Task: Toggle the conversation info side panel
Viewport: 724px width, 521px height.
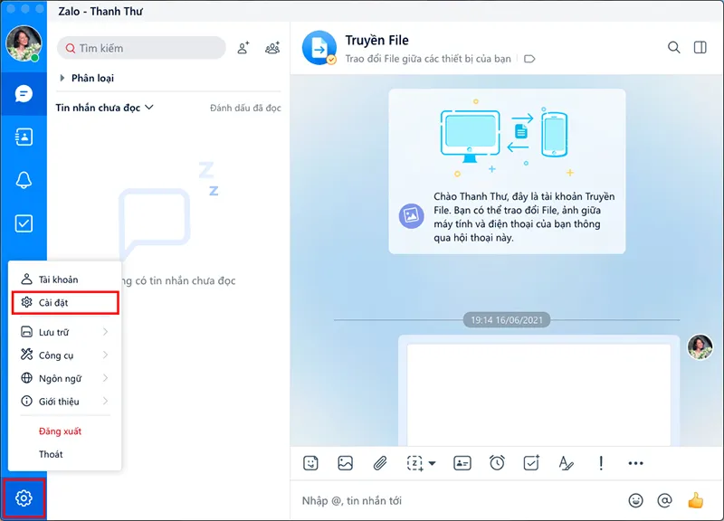Action: click(x=700, y=48)
